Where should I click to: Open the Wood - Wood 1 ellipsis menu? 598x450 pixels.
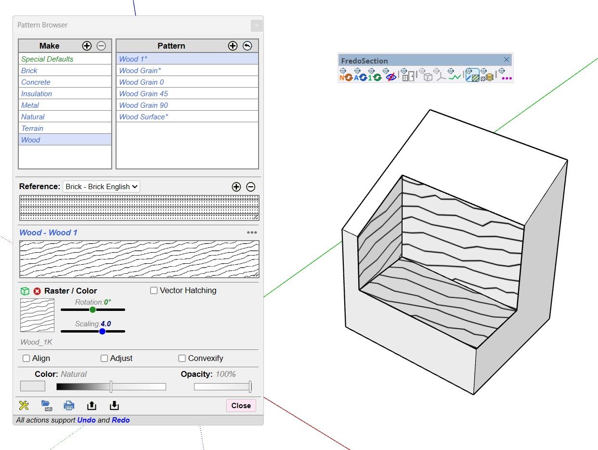pyautogui.click(x=252, y=232)
